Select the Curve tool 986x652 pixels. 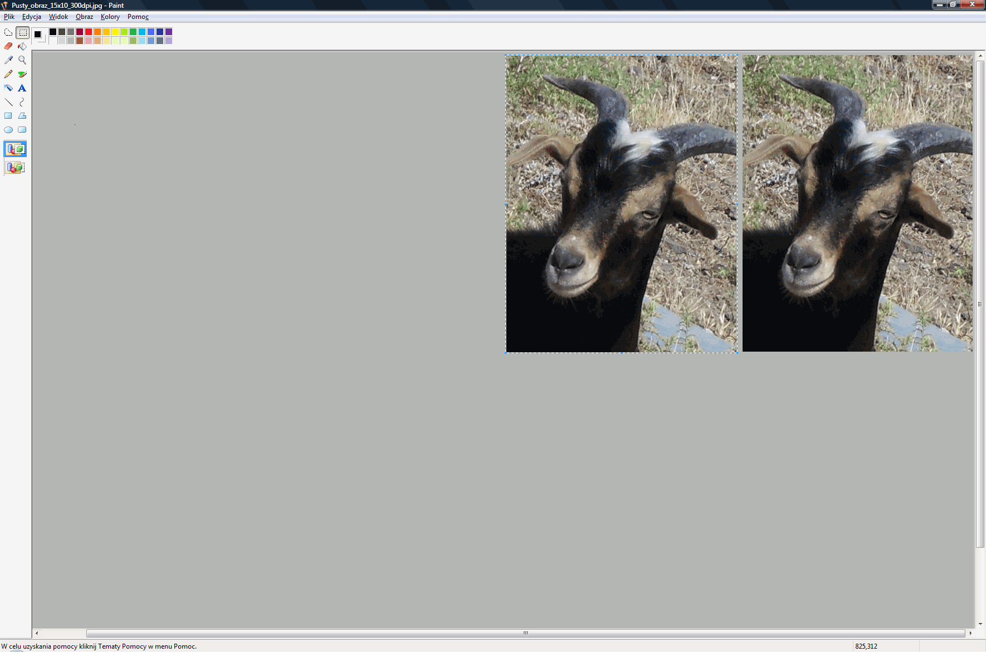[x=22, y=102]
